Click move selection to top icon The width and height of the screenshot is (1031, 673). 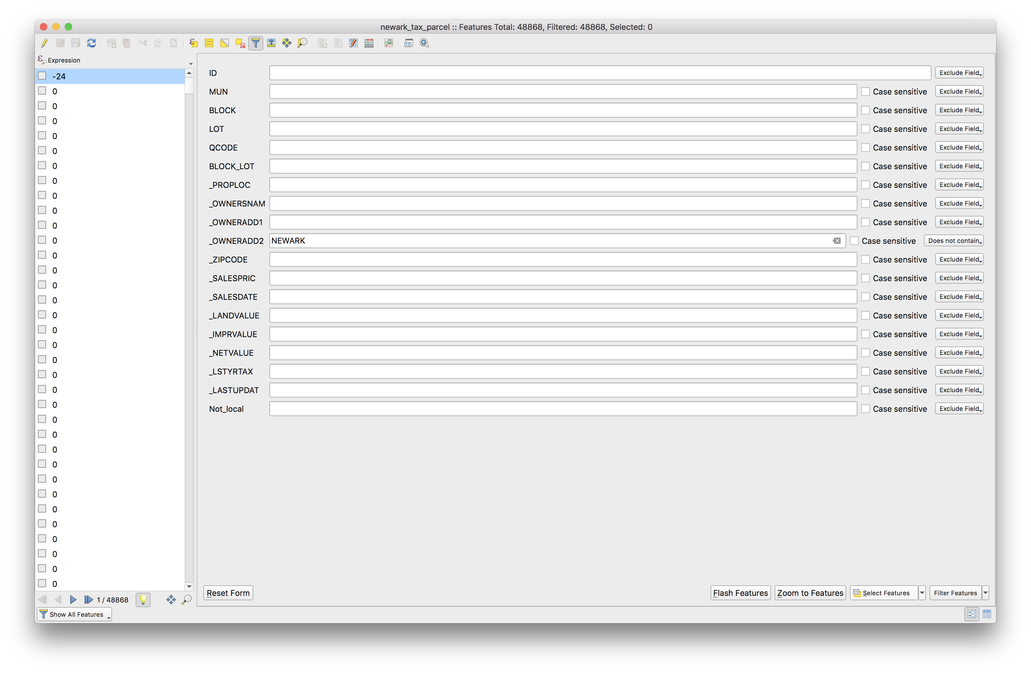pos(271,43)
